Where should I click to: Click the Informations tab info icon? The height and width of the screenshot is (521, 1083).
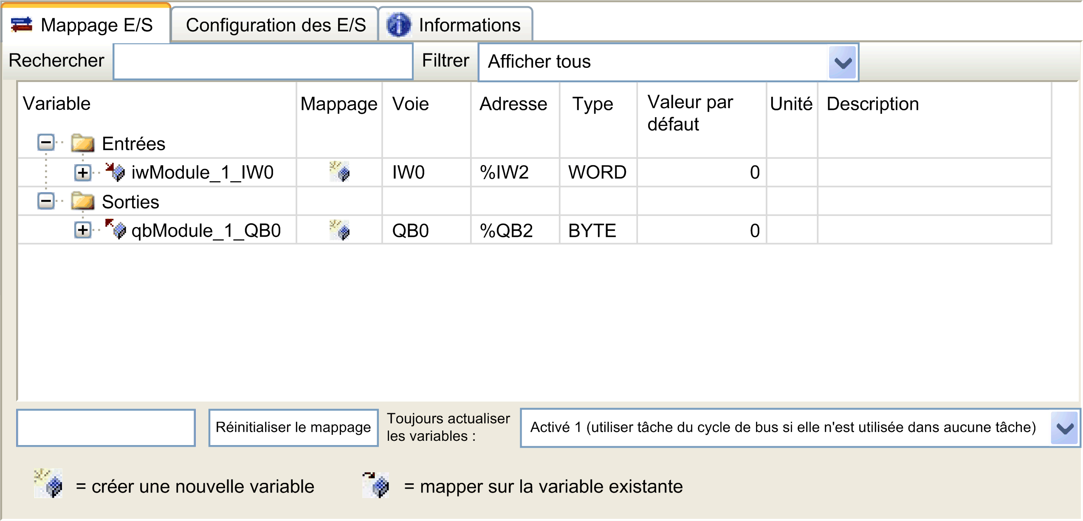pos(398,25)
